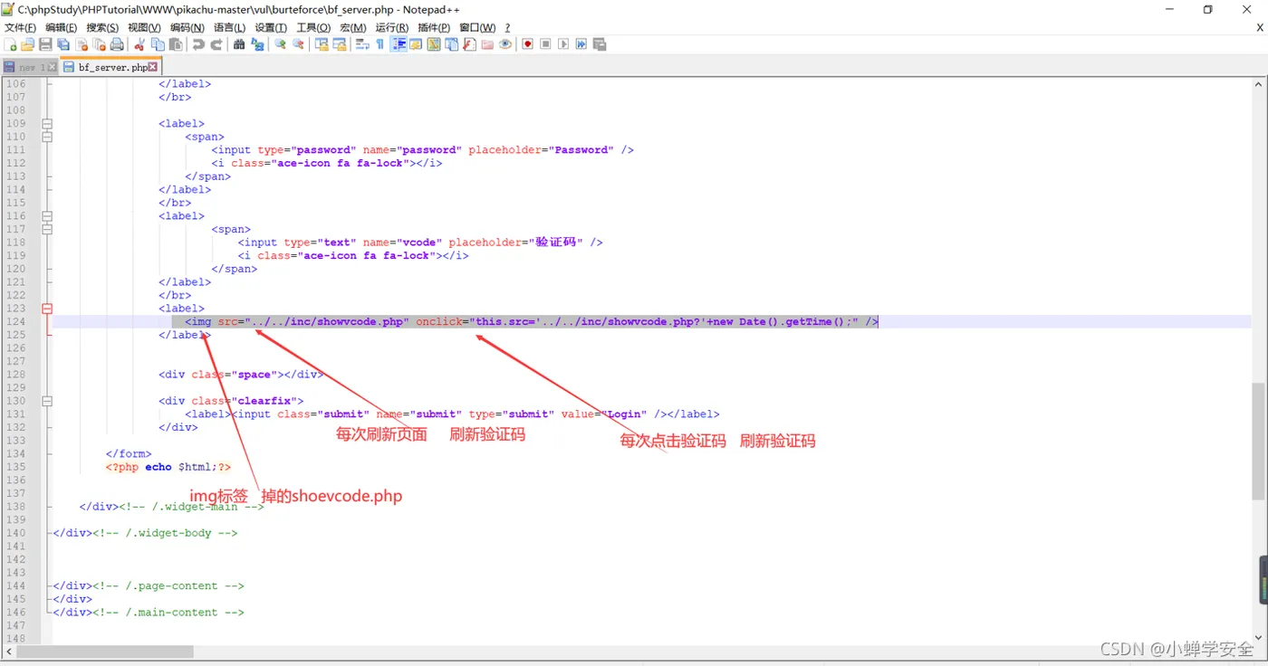The width and height of the screenshot is (1268, 666).
Task: Save the current file with the floppy icon
Action: pyautogui.click(x=46, y=44)
